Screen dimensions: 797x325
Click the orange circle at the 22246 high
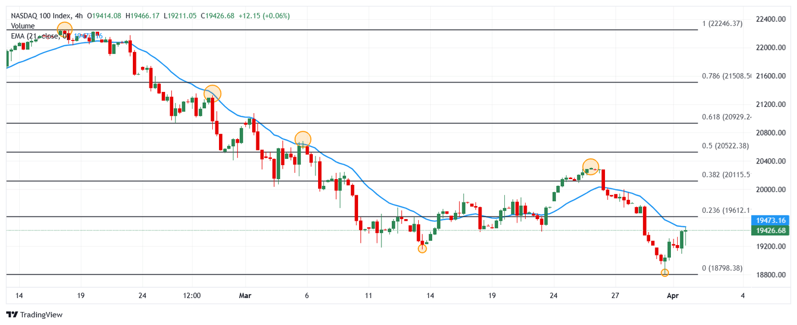click(64, 30)
